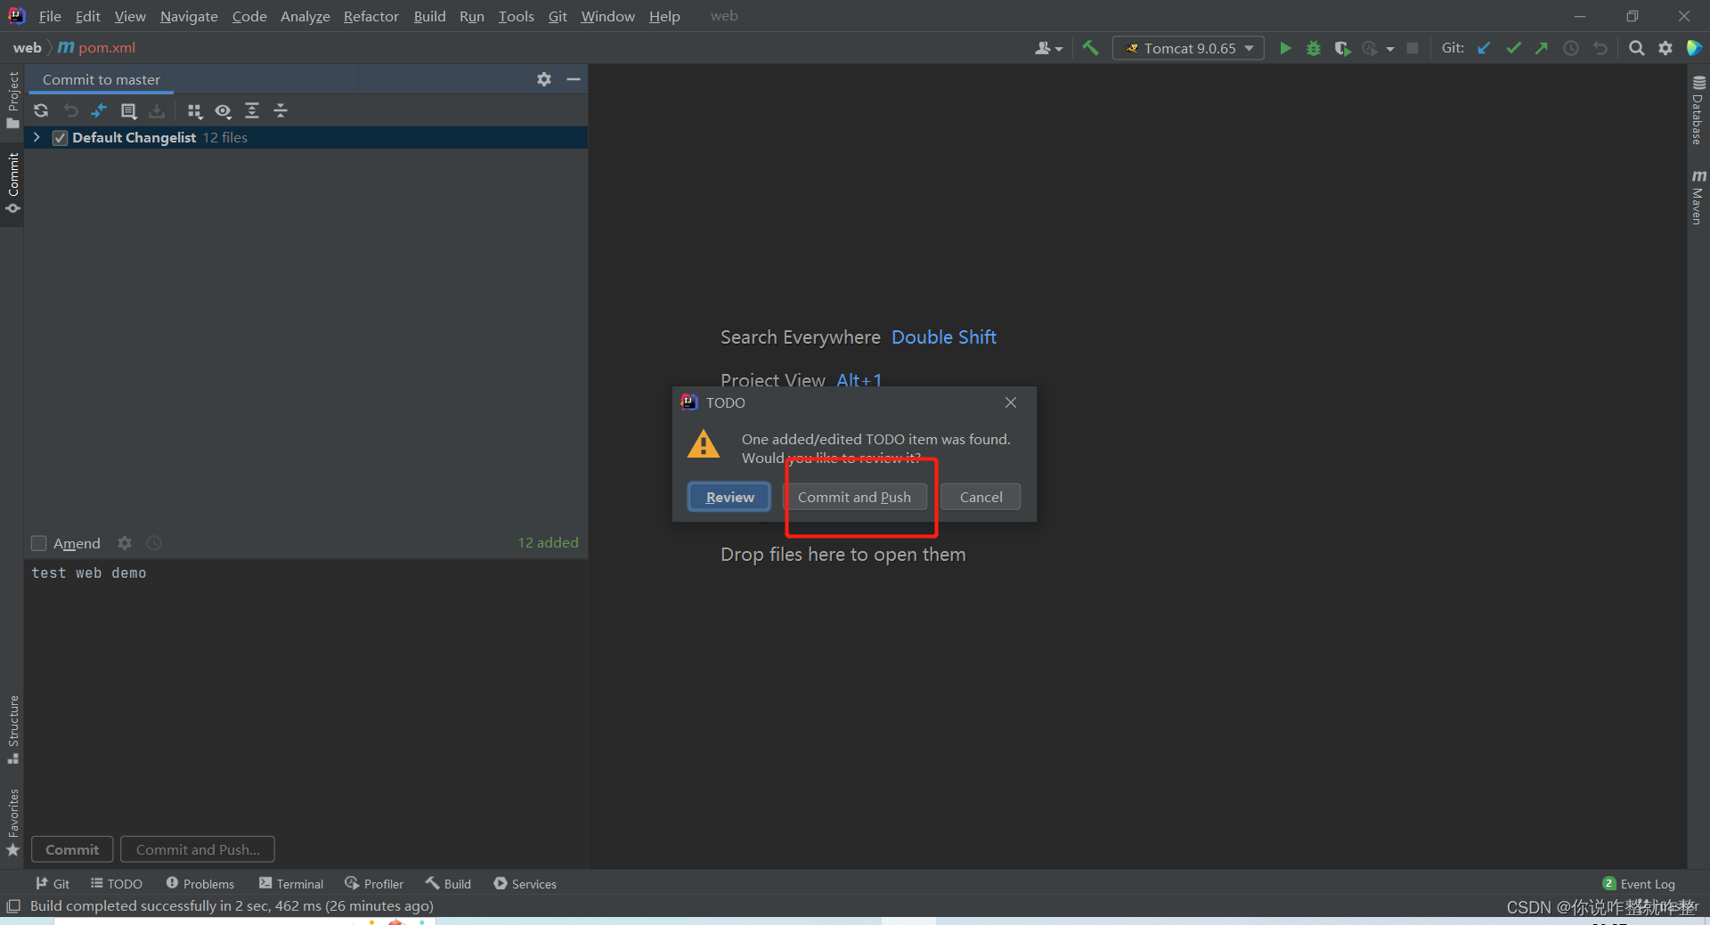Open the Maven side panel
This screenshot has height=925, width=1710.
[1698, 197]
